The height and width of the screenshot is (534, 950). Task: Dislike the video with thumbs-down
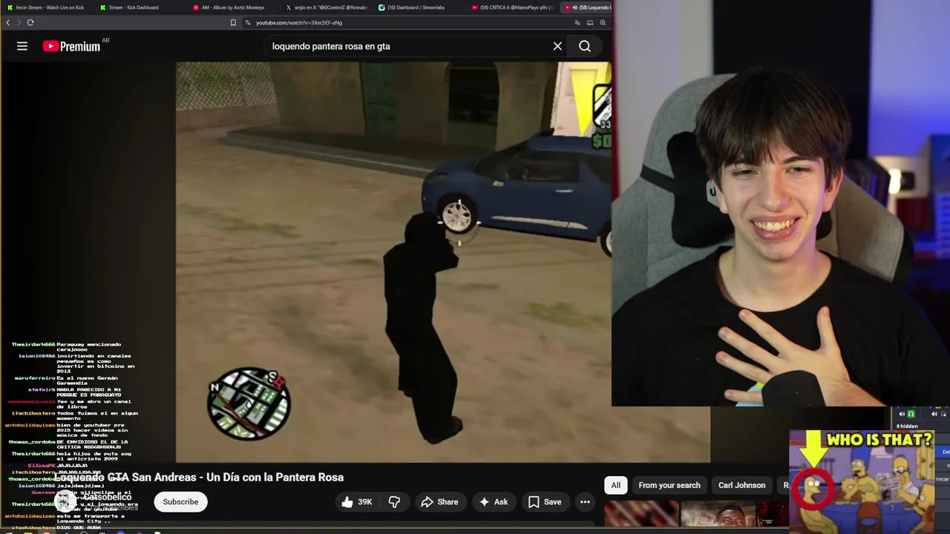[x=394, y=502]
